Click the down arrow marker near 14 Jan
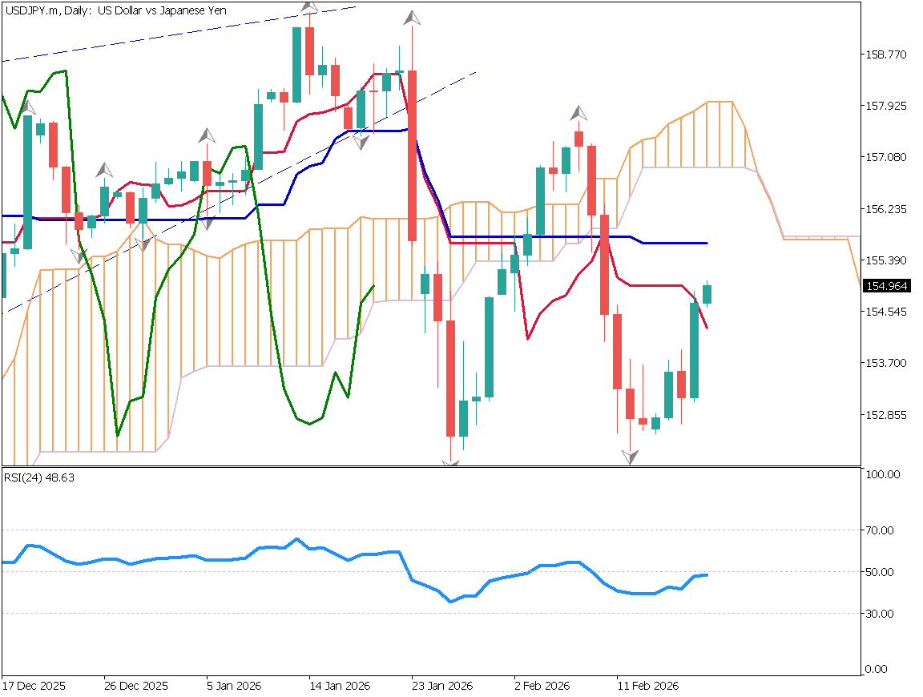Image resolution: width=923 pixels, height=697 pixels. (360, 140)
